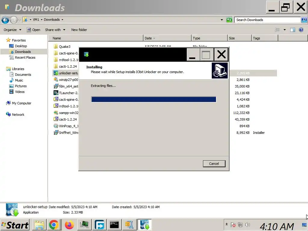308x231 pixels.
Task: Click the Search Downloads field
Action: click(267, 20)
